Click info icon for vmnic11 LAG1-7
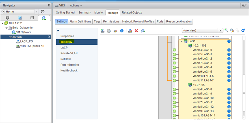Image resolution: width=249 pixels, height=123 pixels. coord(229,80)
